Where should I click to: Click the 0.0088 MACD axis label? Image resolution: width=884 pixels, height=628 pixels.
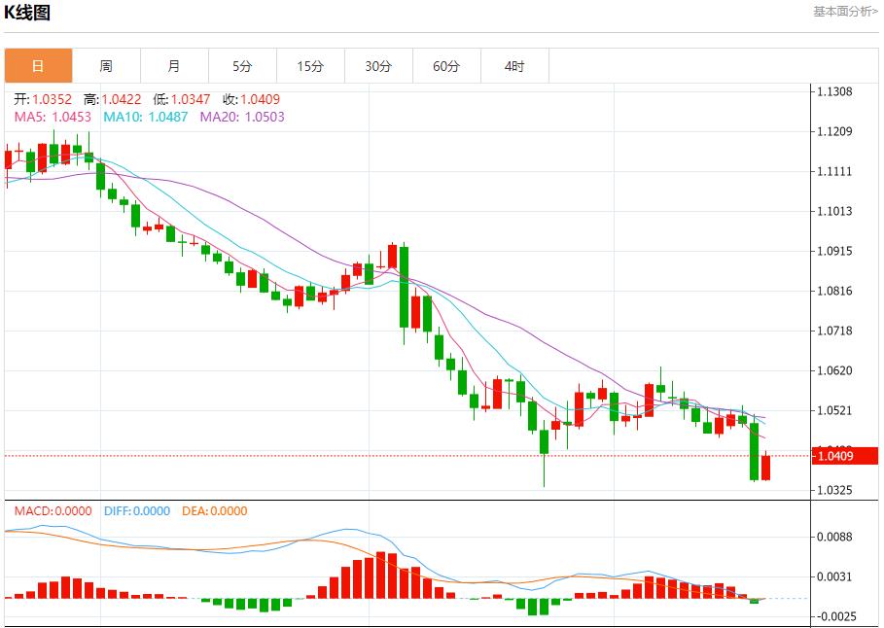point(834,537)
